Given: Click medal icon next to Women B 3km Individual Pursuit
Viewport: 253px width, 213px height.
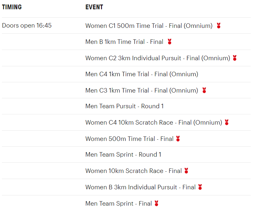Looking at the screenshot, I should (200, 187).
